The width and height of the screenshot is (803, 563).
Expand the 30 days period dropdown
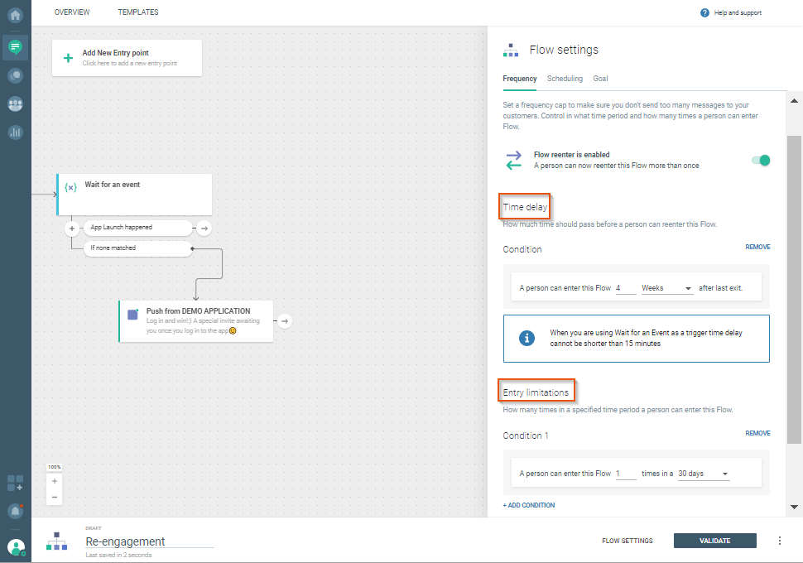click(x=703, y=474)
